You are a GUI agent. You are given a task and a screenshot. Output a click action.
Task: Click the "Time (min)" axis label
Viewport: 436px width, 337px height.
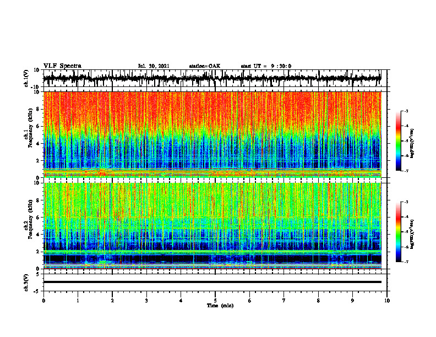click(x=220, y=306)
